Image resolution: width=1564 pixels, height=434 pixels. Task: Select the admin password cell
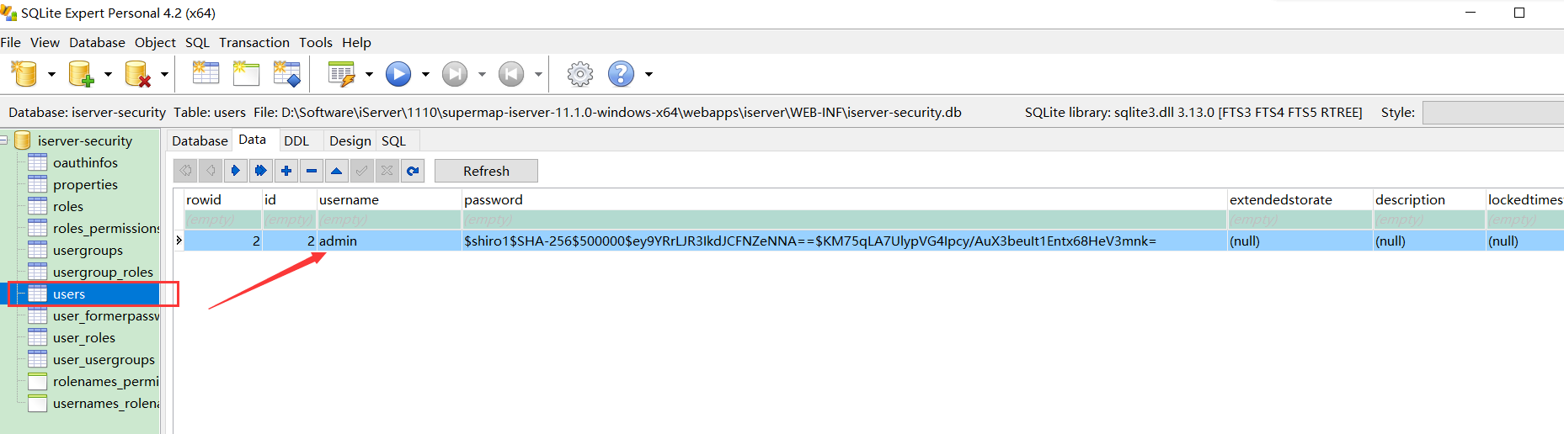click(x=844, y=241)
